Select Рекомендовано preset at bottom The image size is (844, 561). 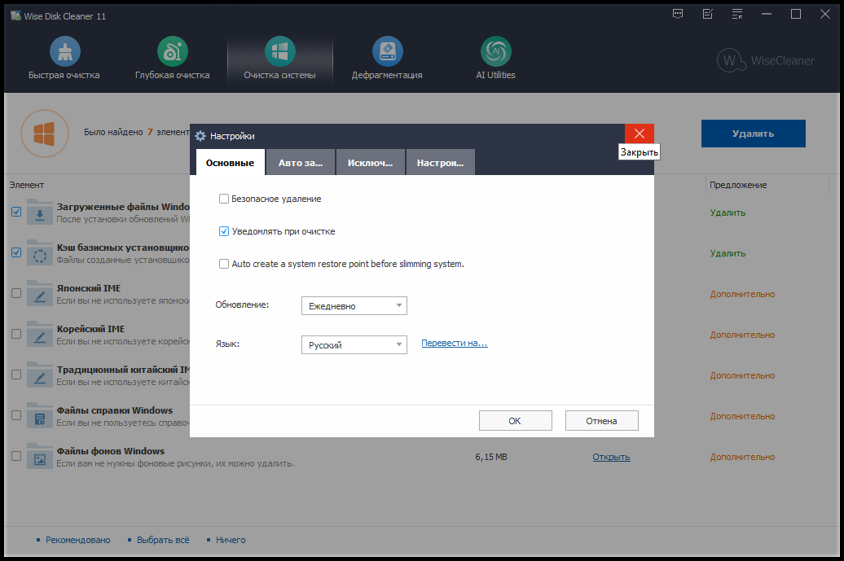pyautogui.click(x=78, y=540)
